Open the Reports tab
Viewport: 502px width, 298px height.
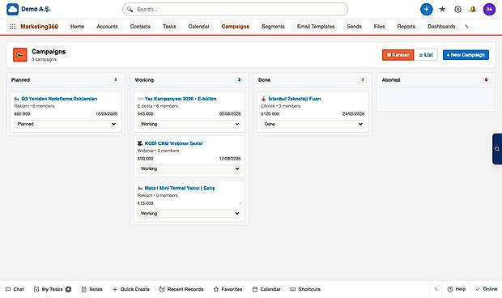[406, 27]
